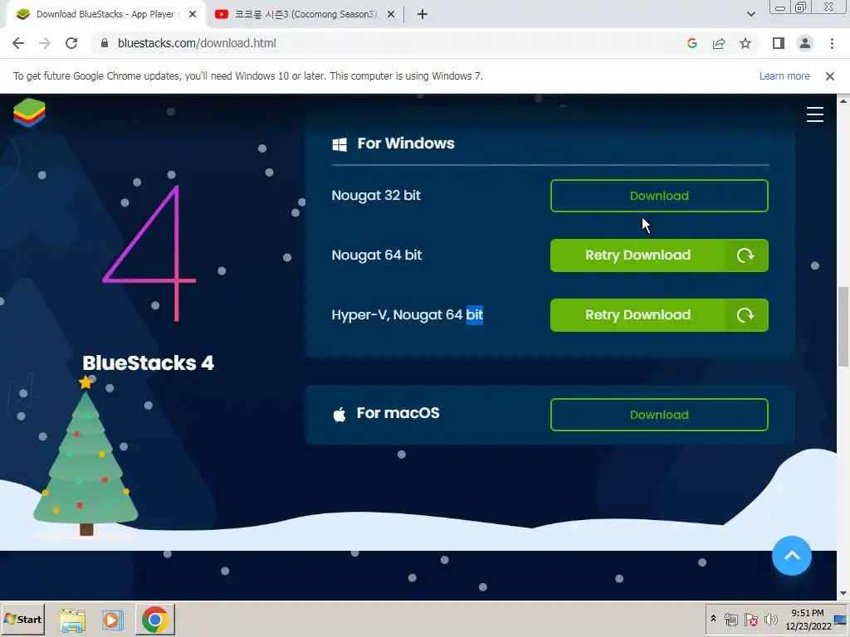This screenshot has height=637, width=850.
Task: Open the hamburger menu on the page
Action: (x=815, y=114)
